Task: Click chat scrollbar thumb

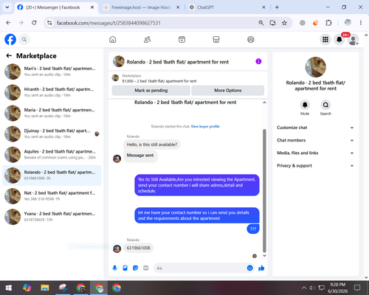Action: 264,191
